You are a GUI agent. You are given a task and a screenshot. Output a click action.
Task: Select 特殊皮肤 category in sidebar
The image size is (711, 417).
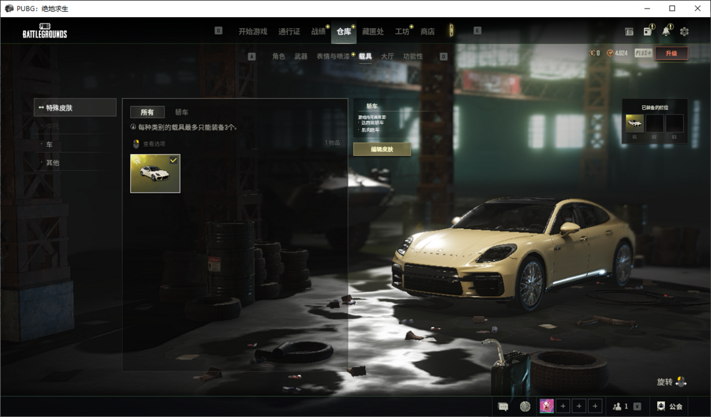click(x=74, y=108)
